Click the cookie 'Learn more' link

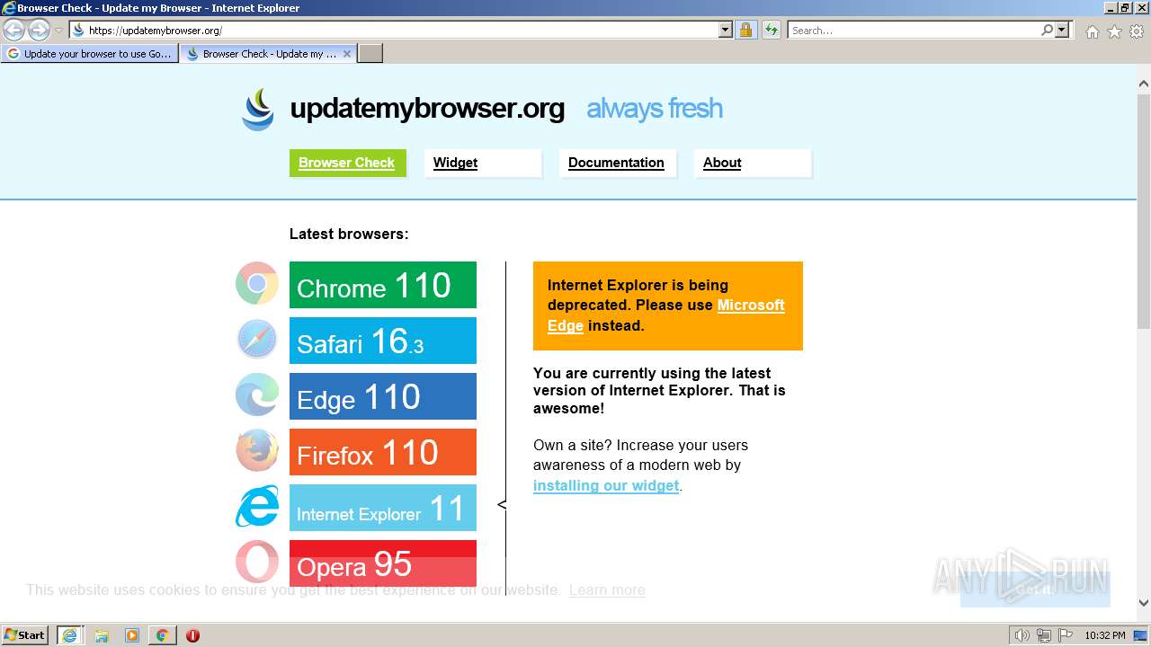pyautogui.click(x=607, y=590)
